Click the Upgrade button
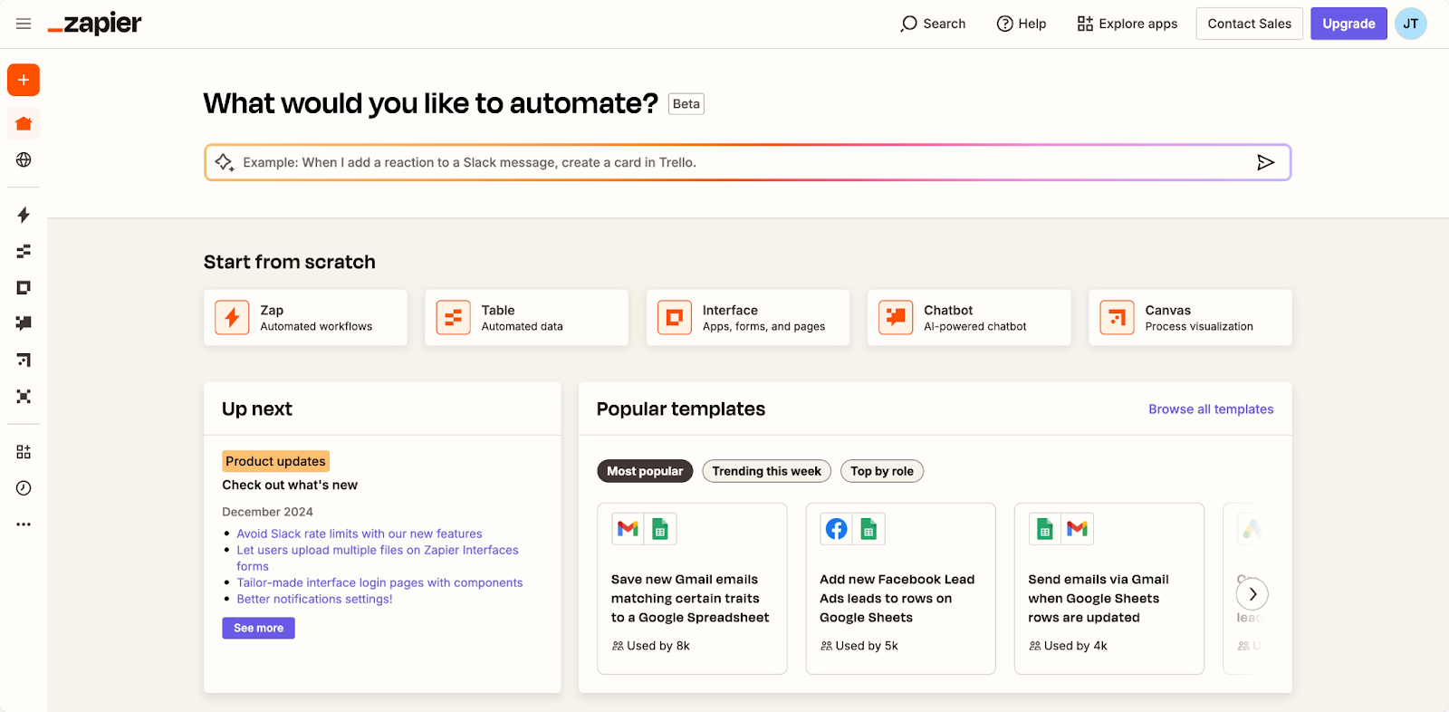 click(1348, 24)
